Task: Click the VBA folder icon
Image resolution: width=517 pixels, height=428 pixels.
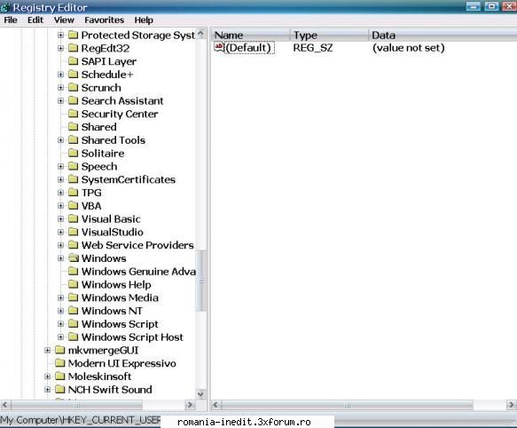Action: tap(74, 206)
